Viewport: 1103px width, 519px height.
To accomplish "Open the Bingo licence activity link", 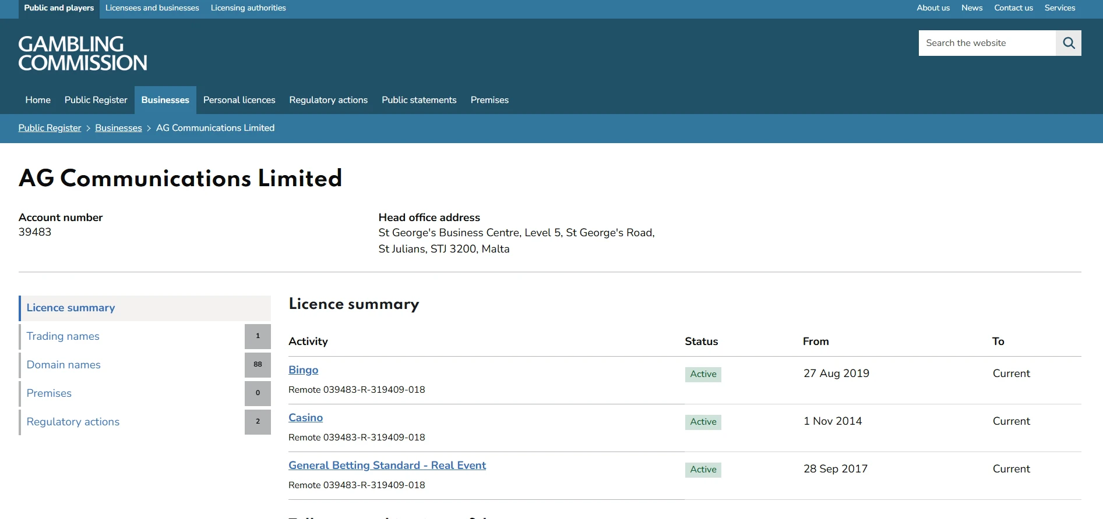I will pyautogui.click(x=304, y=370).
